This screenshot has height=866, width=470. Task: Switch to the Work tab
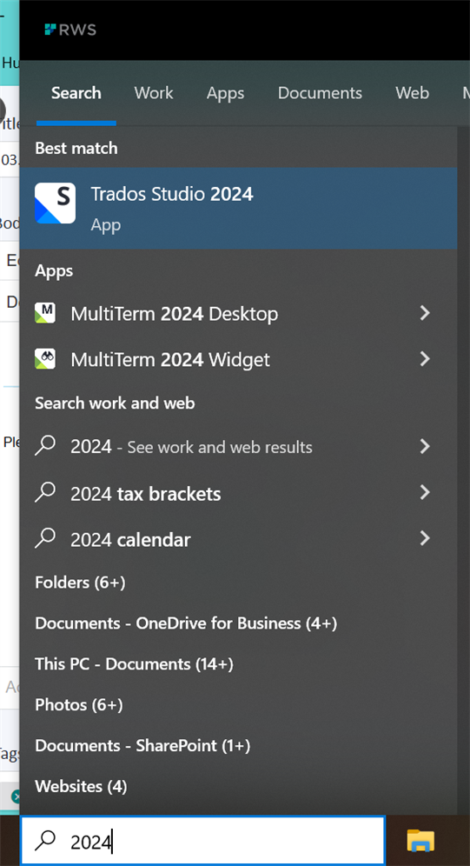pyautogui.click(x=154, y=93)
